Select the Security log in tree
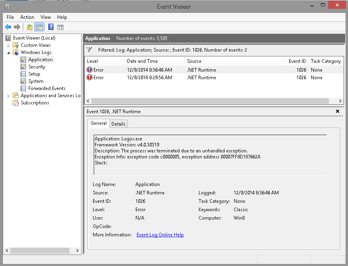The height and width of the screenshot is (266, 348). pos(36,67)
